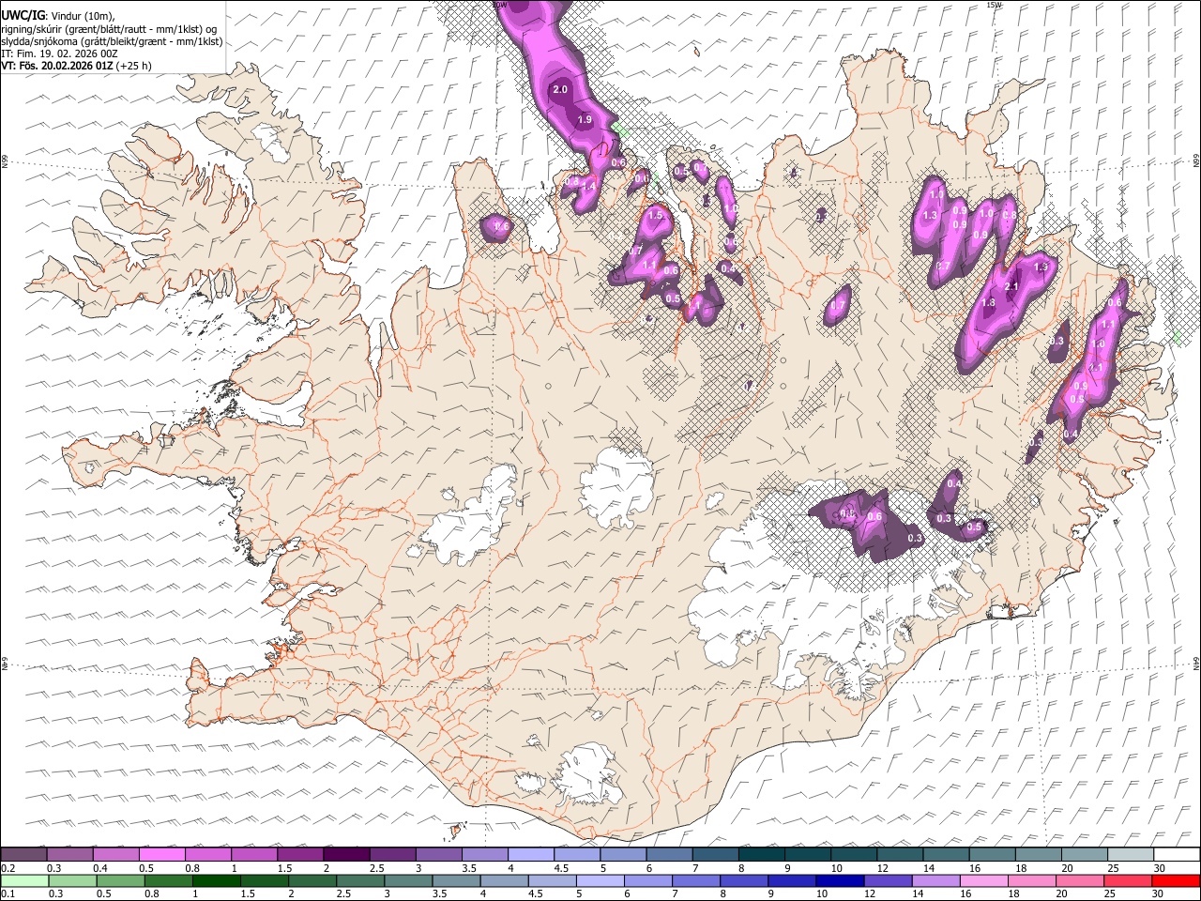Image resolution: width=1201 pixels, height=901 pixels.
Task: Pick the lower row swatch between 7 and 8
Action: (695, 880)
